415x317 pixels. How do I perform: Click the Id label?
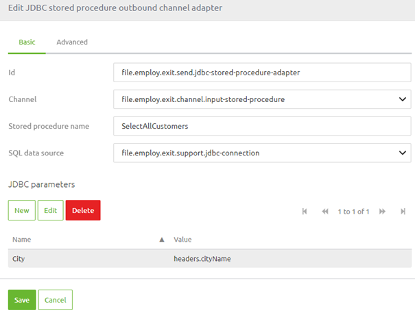12,73
